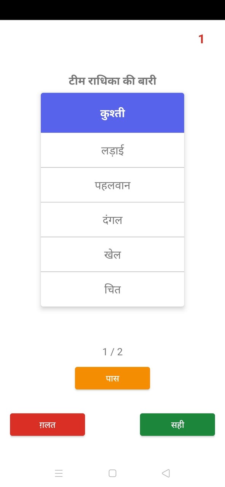The height and width of the screenshot is (487, 225).
Task: Tap the divider below खेल entry
Action: [x=112, y=272]
